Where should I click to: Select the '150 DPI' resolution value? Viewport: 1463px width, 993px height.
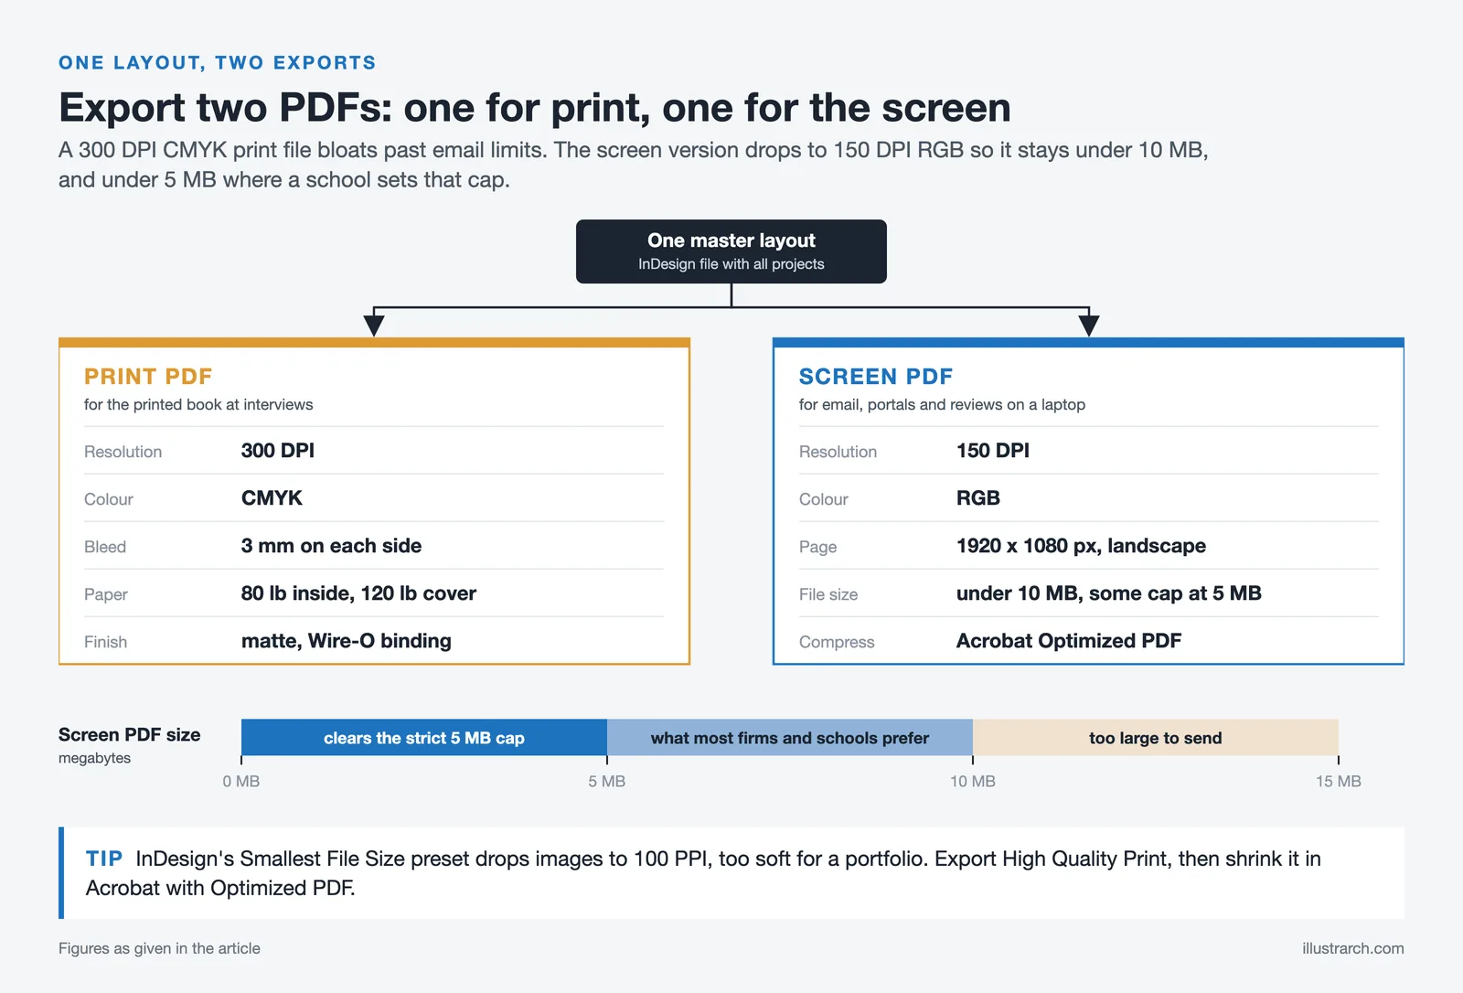click(x=993, y=451)
